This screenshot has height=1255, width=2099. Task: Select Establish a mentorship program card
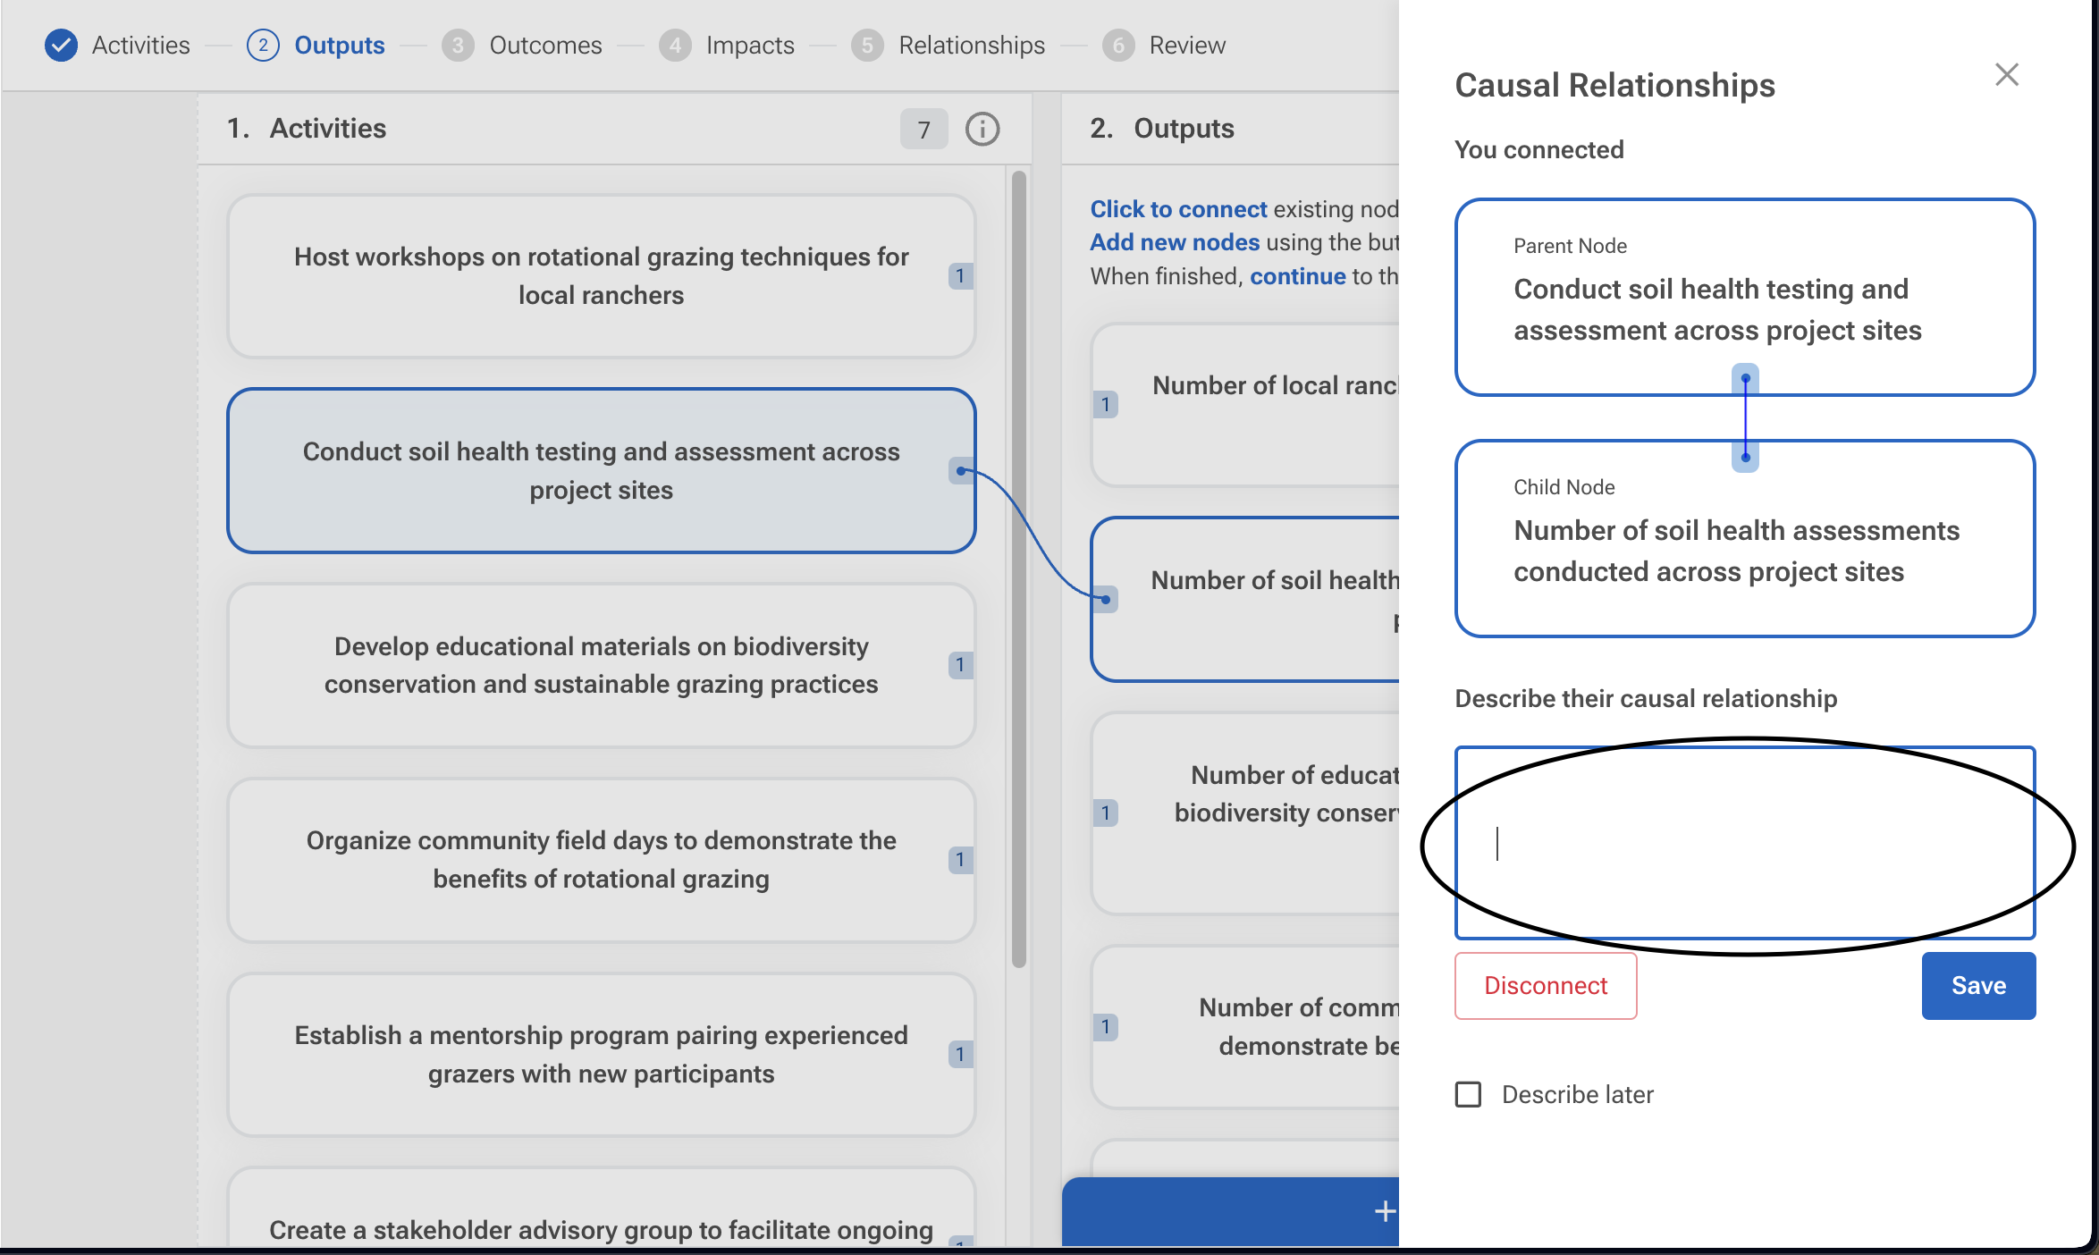[601, 1055]
